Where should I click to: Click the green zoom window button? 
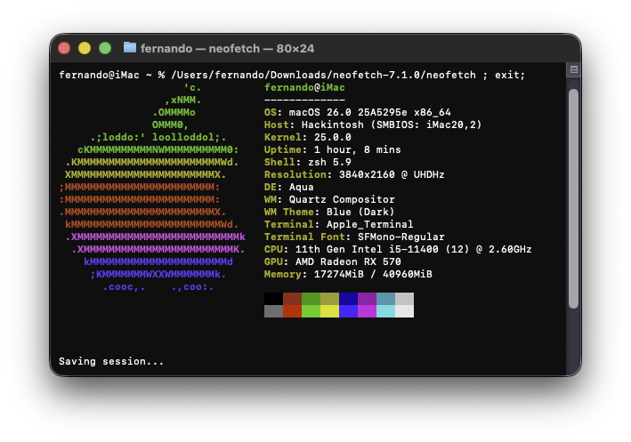click(105, 48)
